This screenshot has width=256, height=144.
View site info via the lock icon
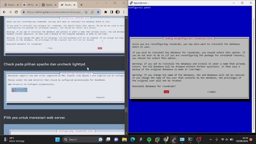[x=24, y=12]
